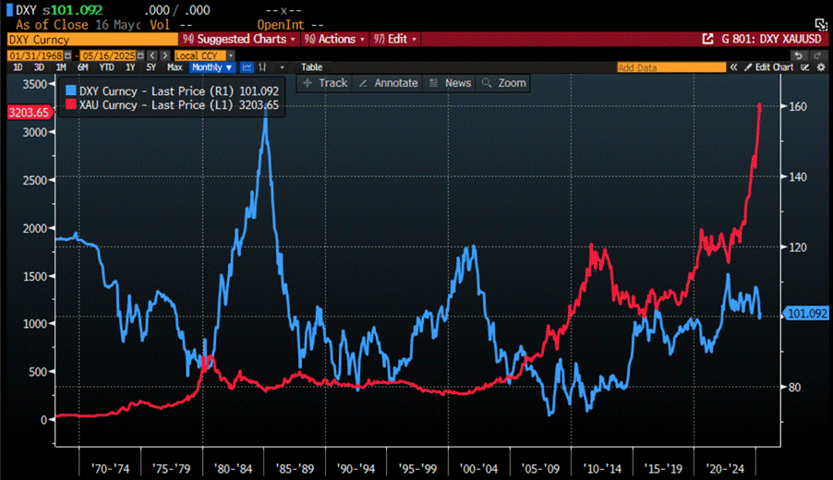Activate the Annotate pencil tool

pyautogui.click(x=389, y=83)
